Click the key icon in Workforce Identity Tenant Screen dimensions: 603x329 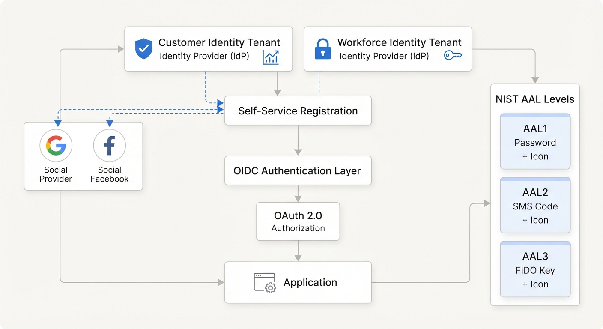click(453, 55)
